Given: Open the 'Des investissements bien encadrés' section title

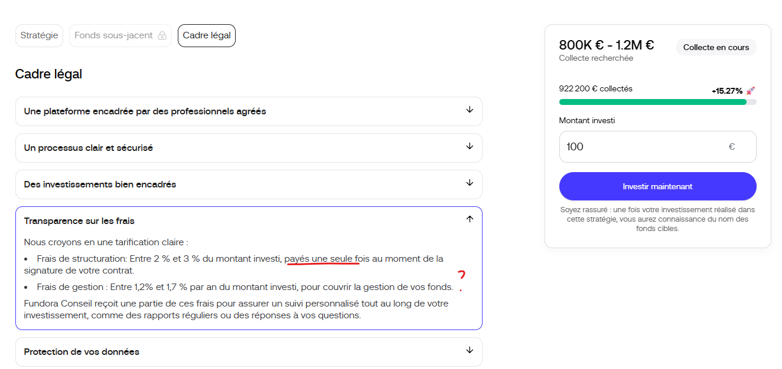Looking at the screenshot, I should click(x=100, y=185).
